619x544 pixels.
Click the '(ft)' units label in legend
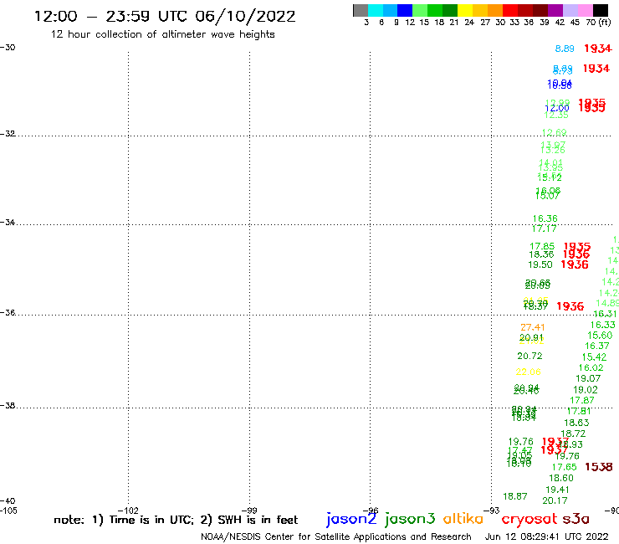coord(604,22)
